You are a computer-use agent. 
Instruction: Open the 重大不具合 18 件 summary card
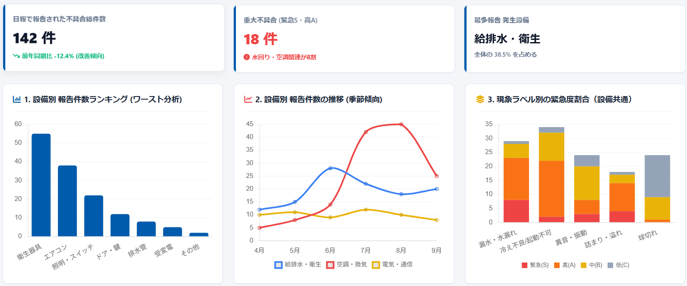(x=344, y=39)
